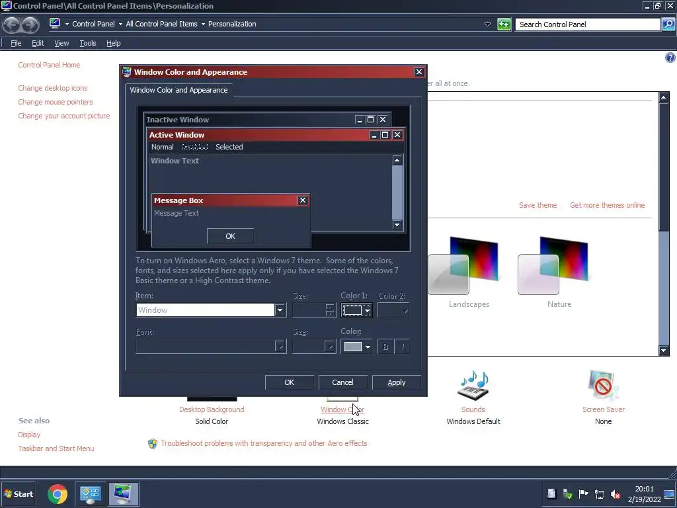The image size is (677, 508).
Task: Open address bar history dropdown arrow
Action: click(x=487, y=24)
